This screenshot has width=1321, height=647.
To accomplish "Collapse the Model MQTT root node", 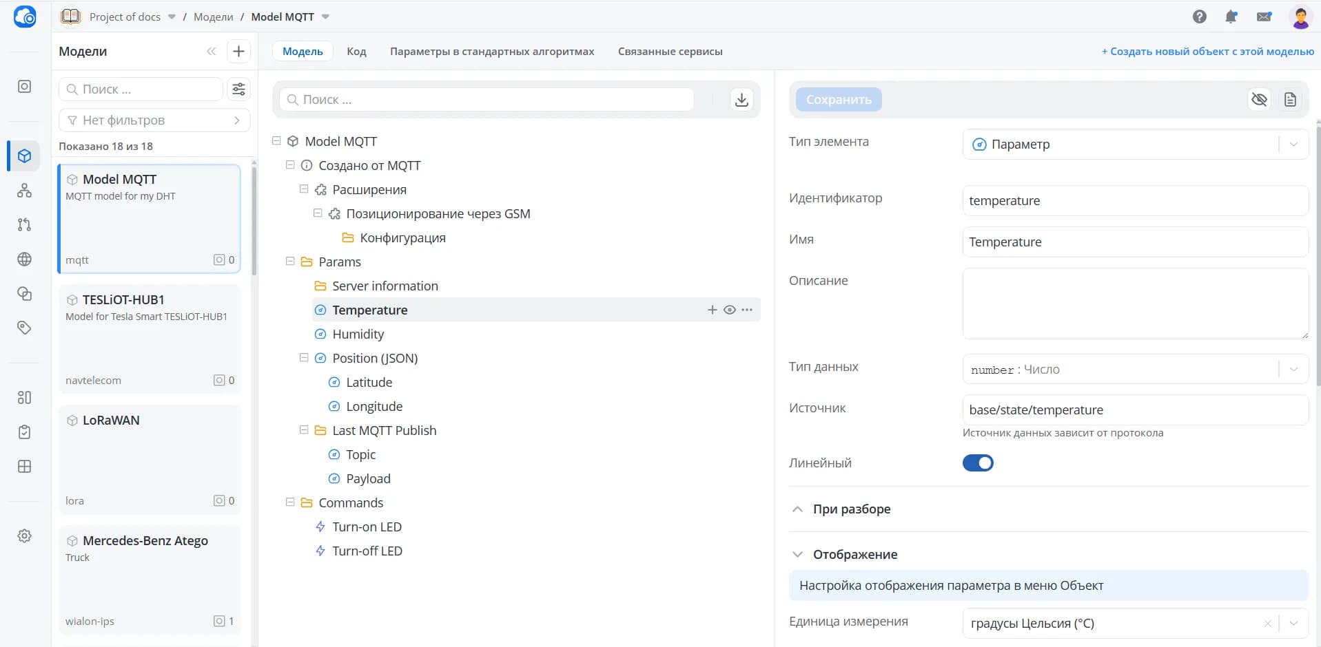I will point(276,140).
